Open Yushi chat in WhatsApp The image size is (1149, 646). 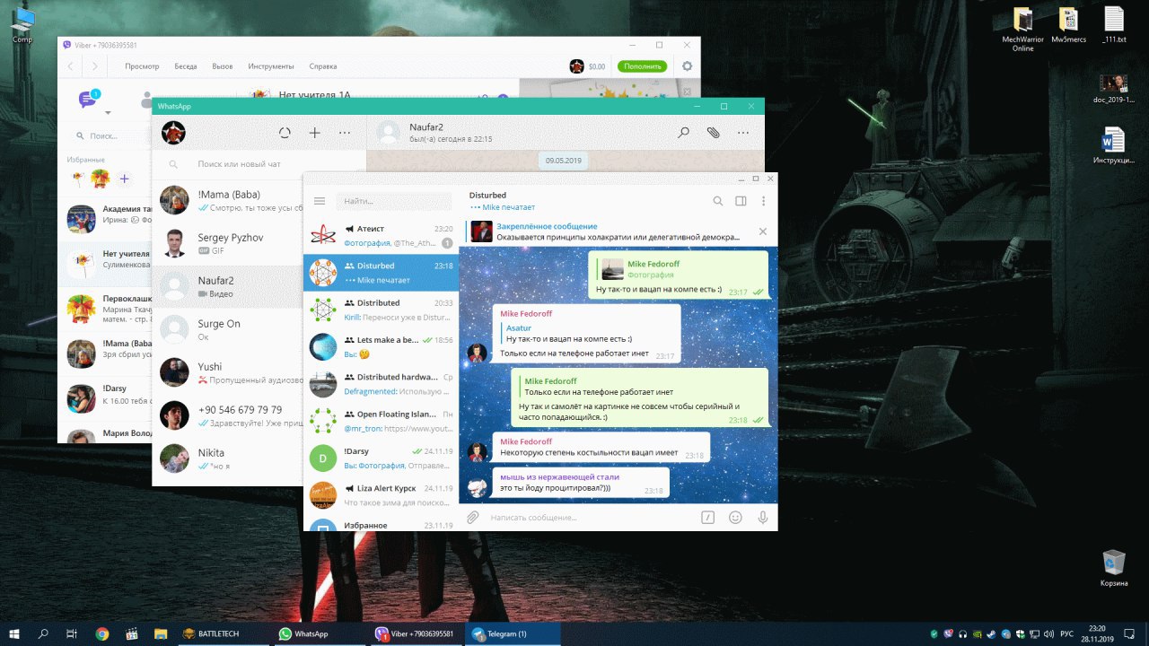pos(228,372)
